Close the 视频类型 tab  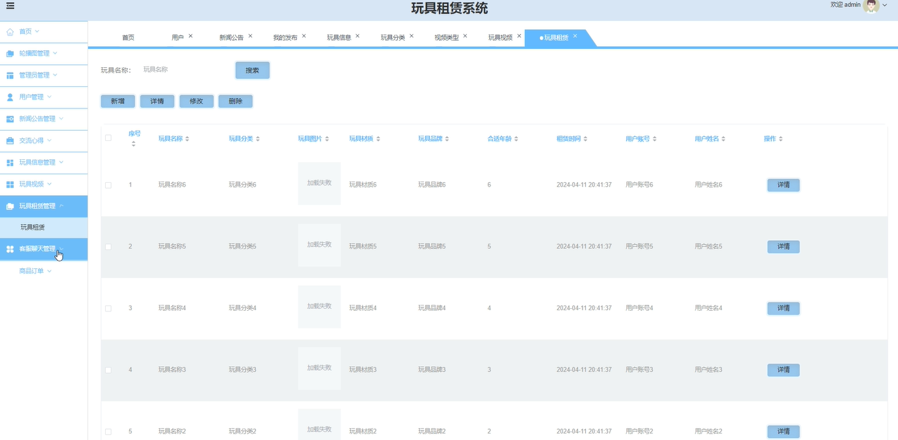[x=465, y=36]
